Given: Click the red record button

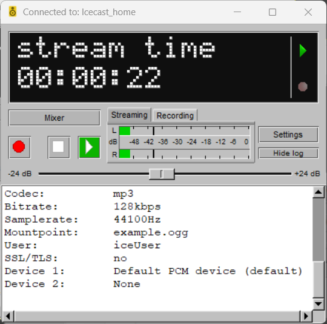Looking at the screenshot, I should pyautogui.click(x=19, y=147).
